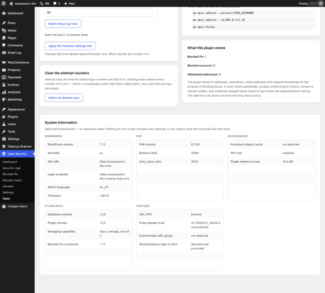Click the User Security shield icon
325x293 pixels.
4,154
